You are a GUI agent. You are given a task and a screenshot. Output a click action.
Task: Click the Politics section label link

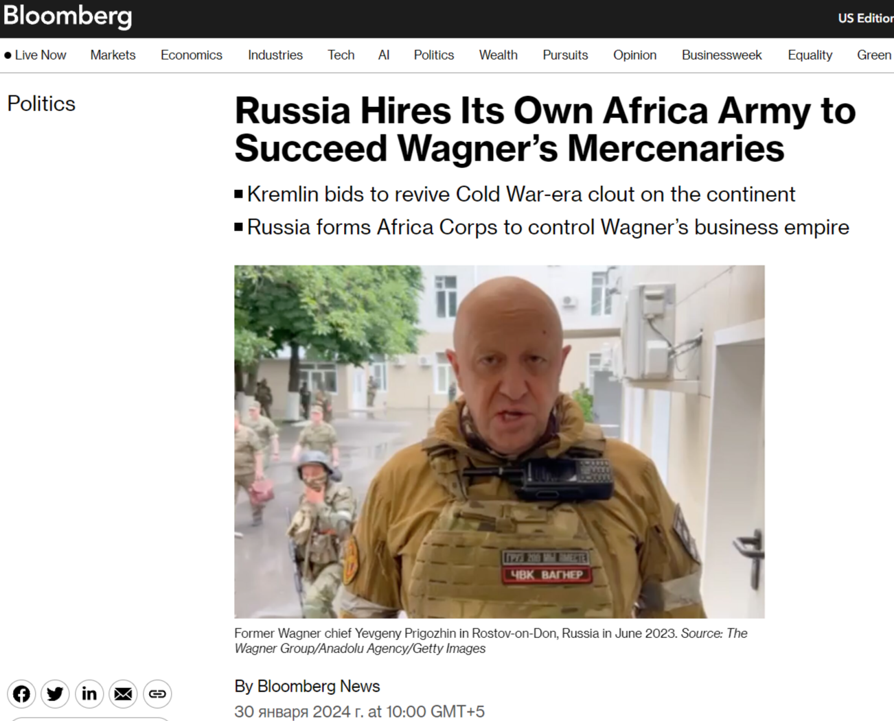click(x=41, y=104)
